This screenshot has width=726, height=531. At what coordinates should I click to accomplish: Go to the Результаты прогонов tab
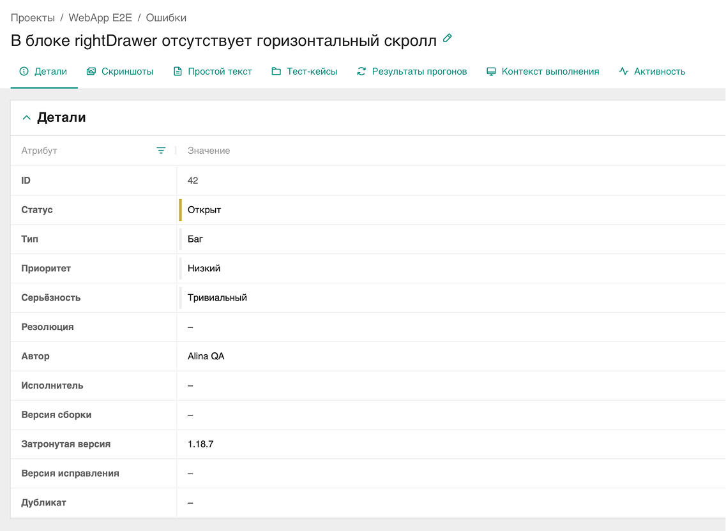pos(412,71)
